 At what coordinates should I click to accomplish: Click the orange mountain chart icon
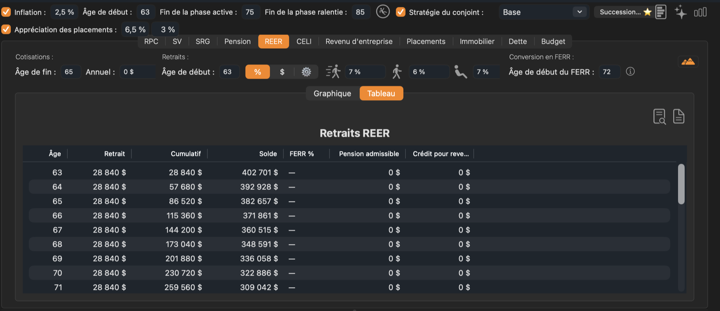[x=688, y=62]
